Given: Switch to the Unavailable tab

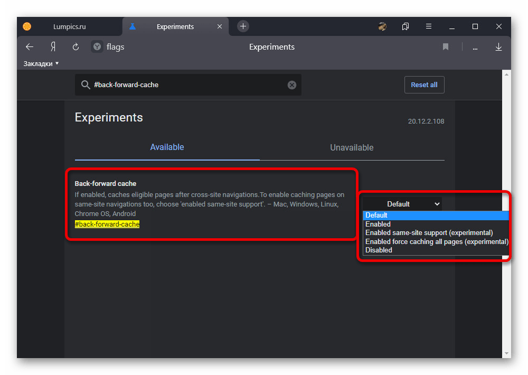Looking at the screenshot, I should click(352, 147).
